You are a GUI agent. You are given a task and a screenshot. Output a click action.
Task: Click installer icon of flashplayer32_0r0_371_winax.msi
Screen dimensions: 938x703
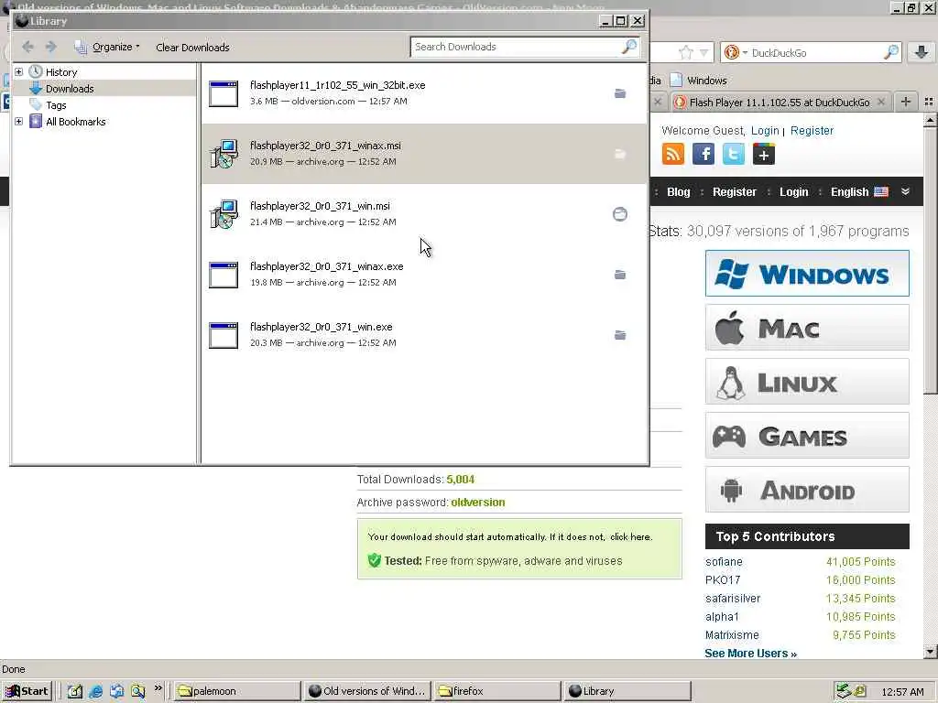coord(224,154)
